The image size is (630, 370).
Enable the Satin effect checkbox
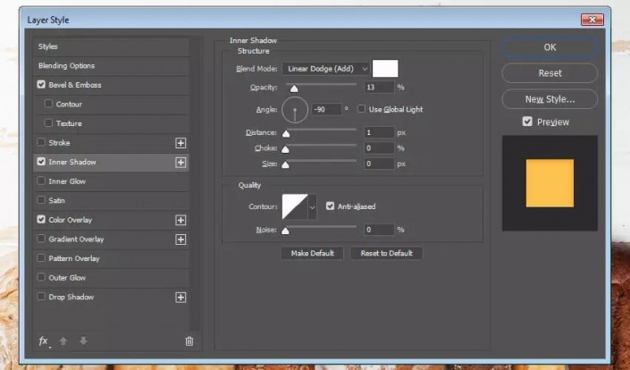(41, 200)
